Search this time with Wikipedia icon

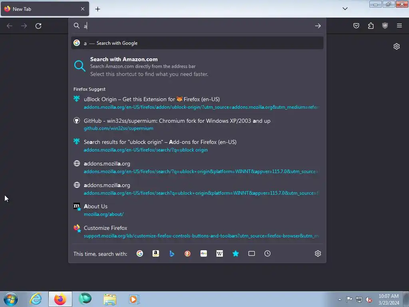coord(220,253)
